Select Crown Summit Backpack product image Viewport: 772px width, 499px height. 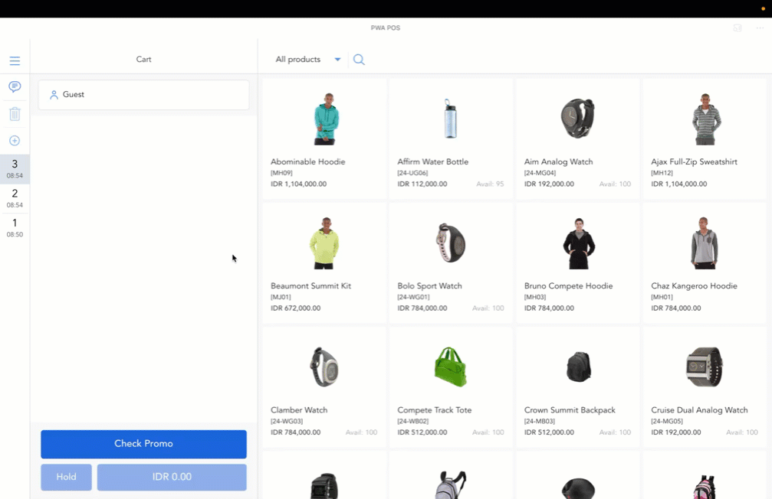[x=579, y=367]
